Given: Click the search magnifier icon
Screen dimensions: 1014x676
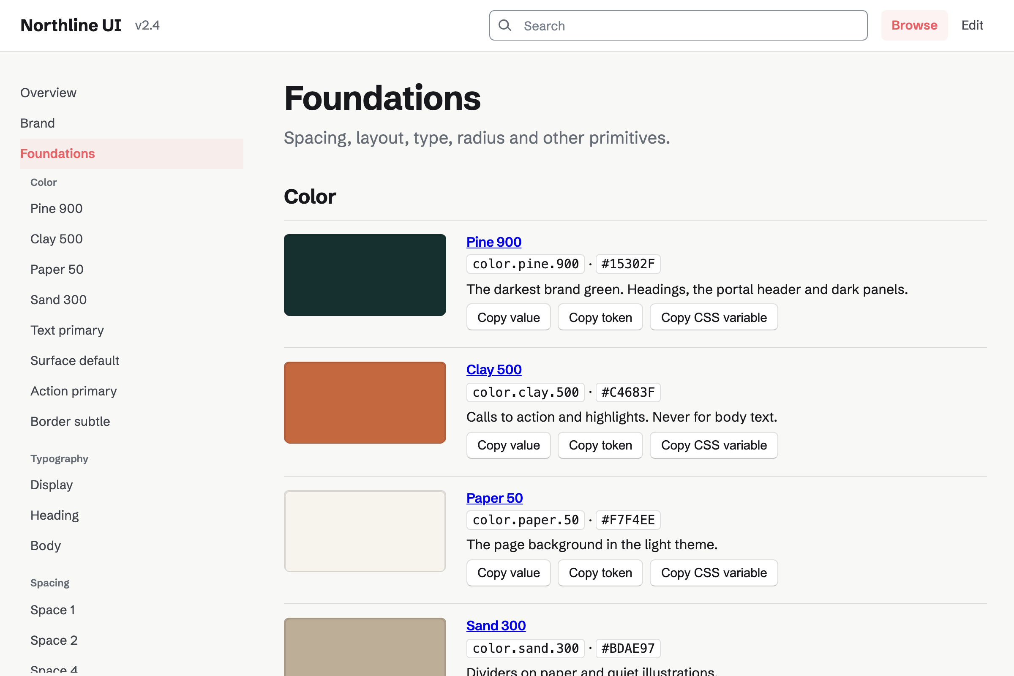Looking at the screenshot, I should pyautogui.click(x=505, y=25).
